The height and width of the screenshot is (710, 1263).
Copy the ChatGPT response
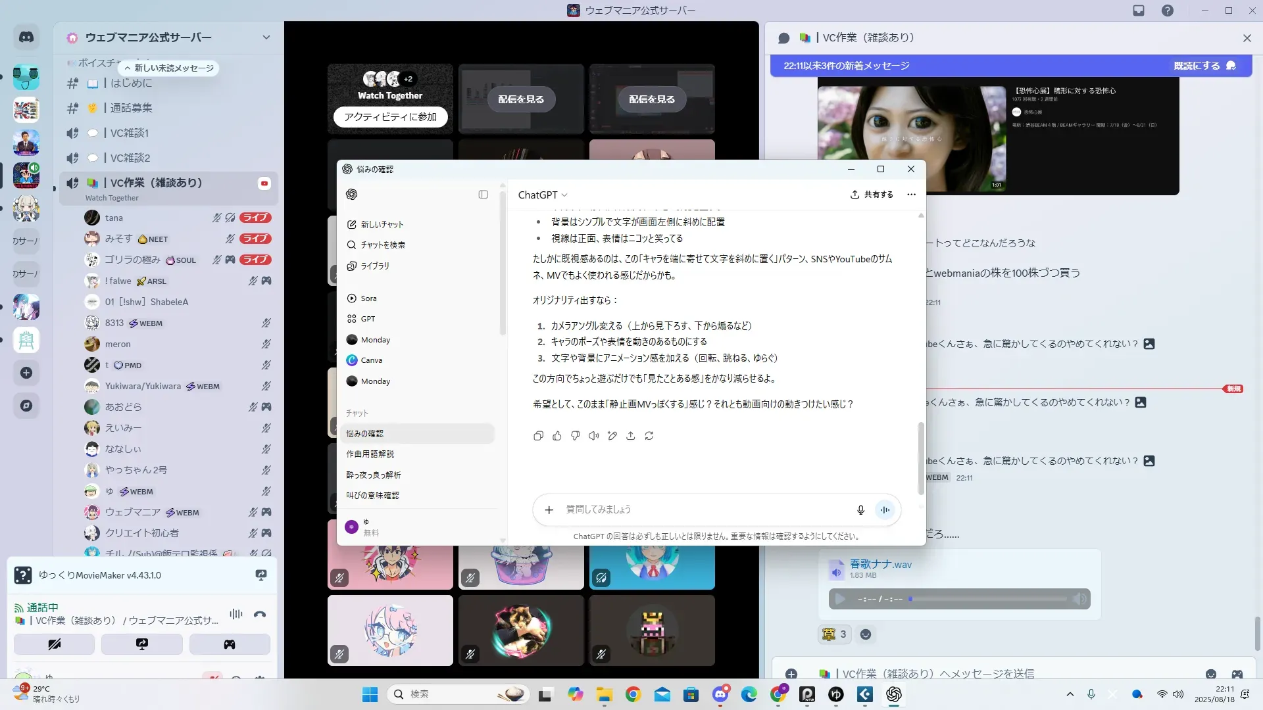tap(538, 436)
